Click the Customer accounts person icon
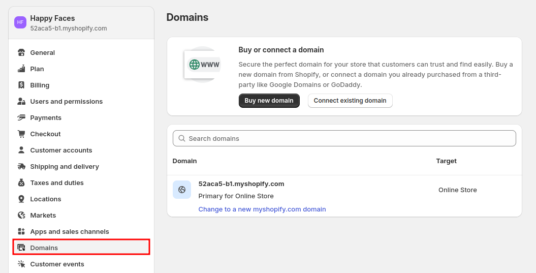 pyautogui.click(x=21, y=150)
